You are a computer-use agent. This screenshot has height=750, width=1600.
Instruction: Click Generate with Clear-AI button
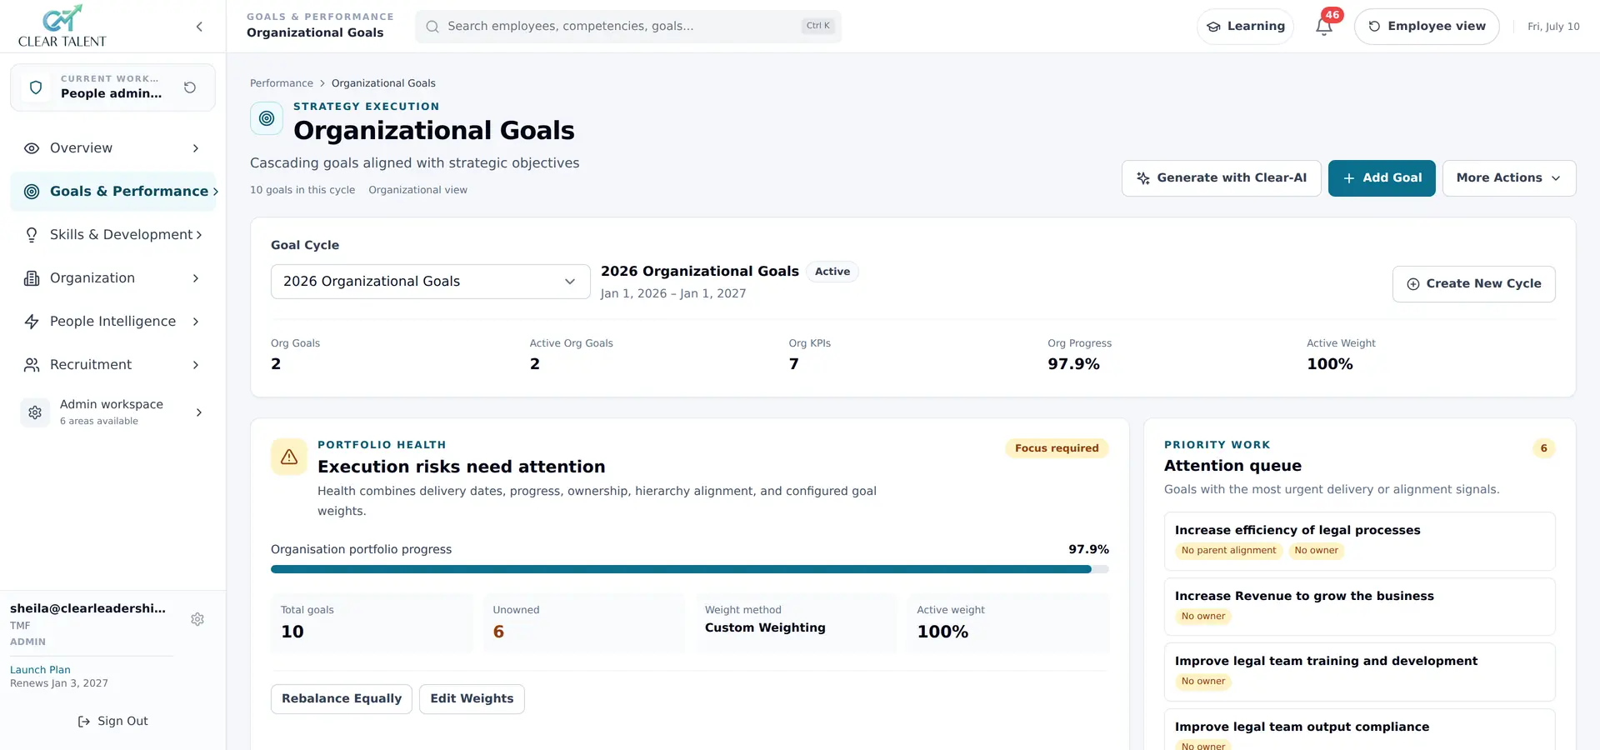[1221, 178]
